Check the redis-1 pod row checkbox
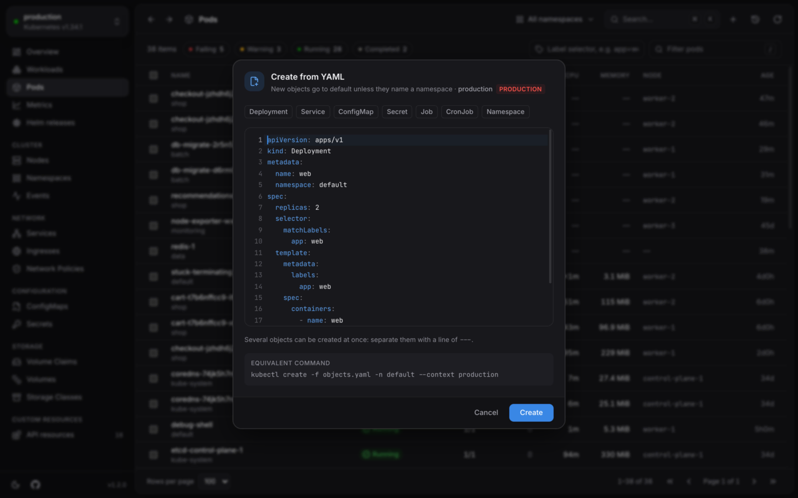Image resolution: width=798 pixels, height=498 pixels. click(154, 251)
